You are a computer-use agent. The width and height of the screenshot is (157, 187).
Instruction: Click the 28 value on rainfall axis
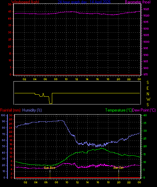coord(10,119)
